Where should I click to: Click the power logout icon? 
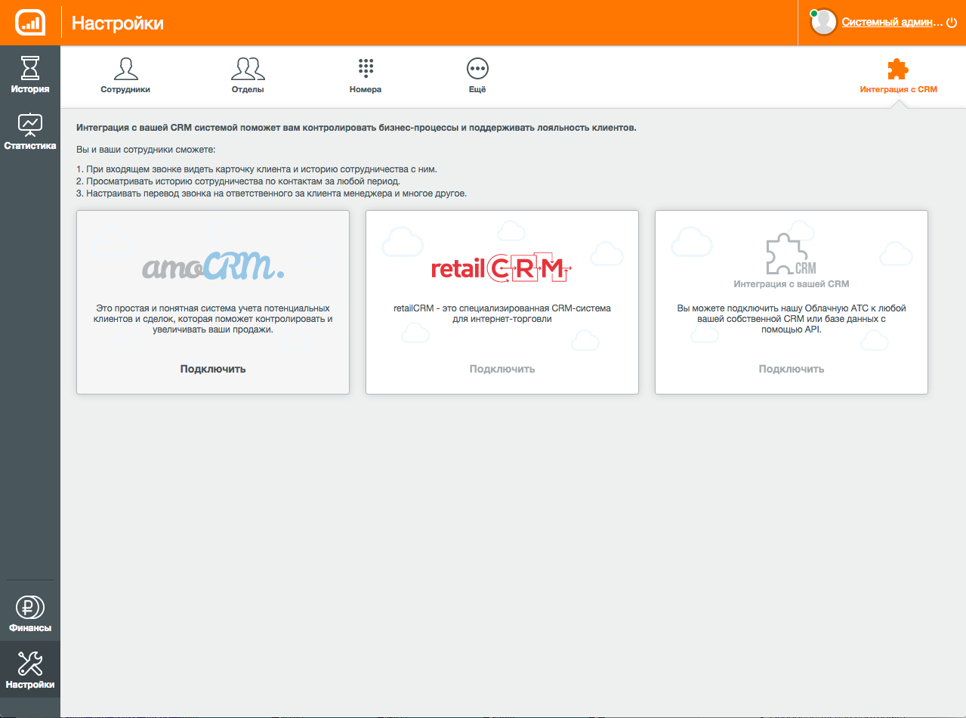(951, 23)
